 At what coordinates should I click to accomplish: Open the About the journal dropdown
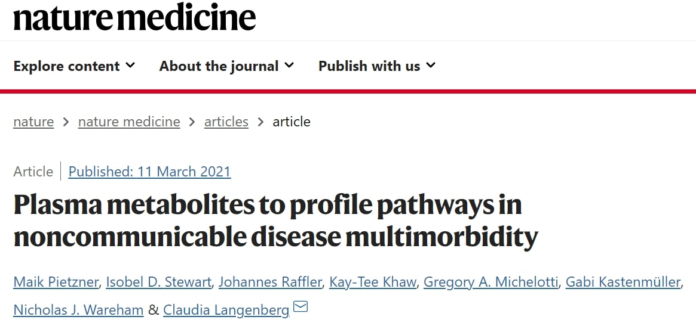click(x=226, y=66)
